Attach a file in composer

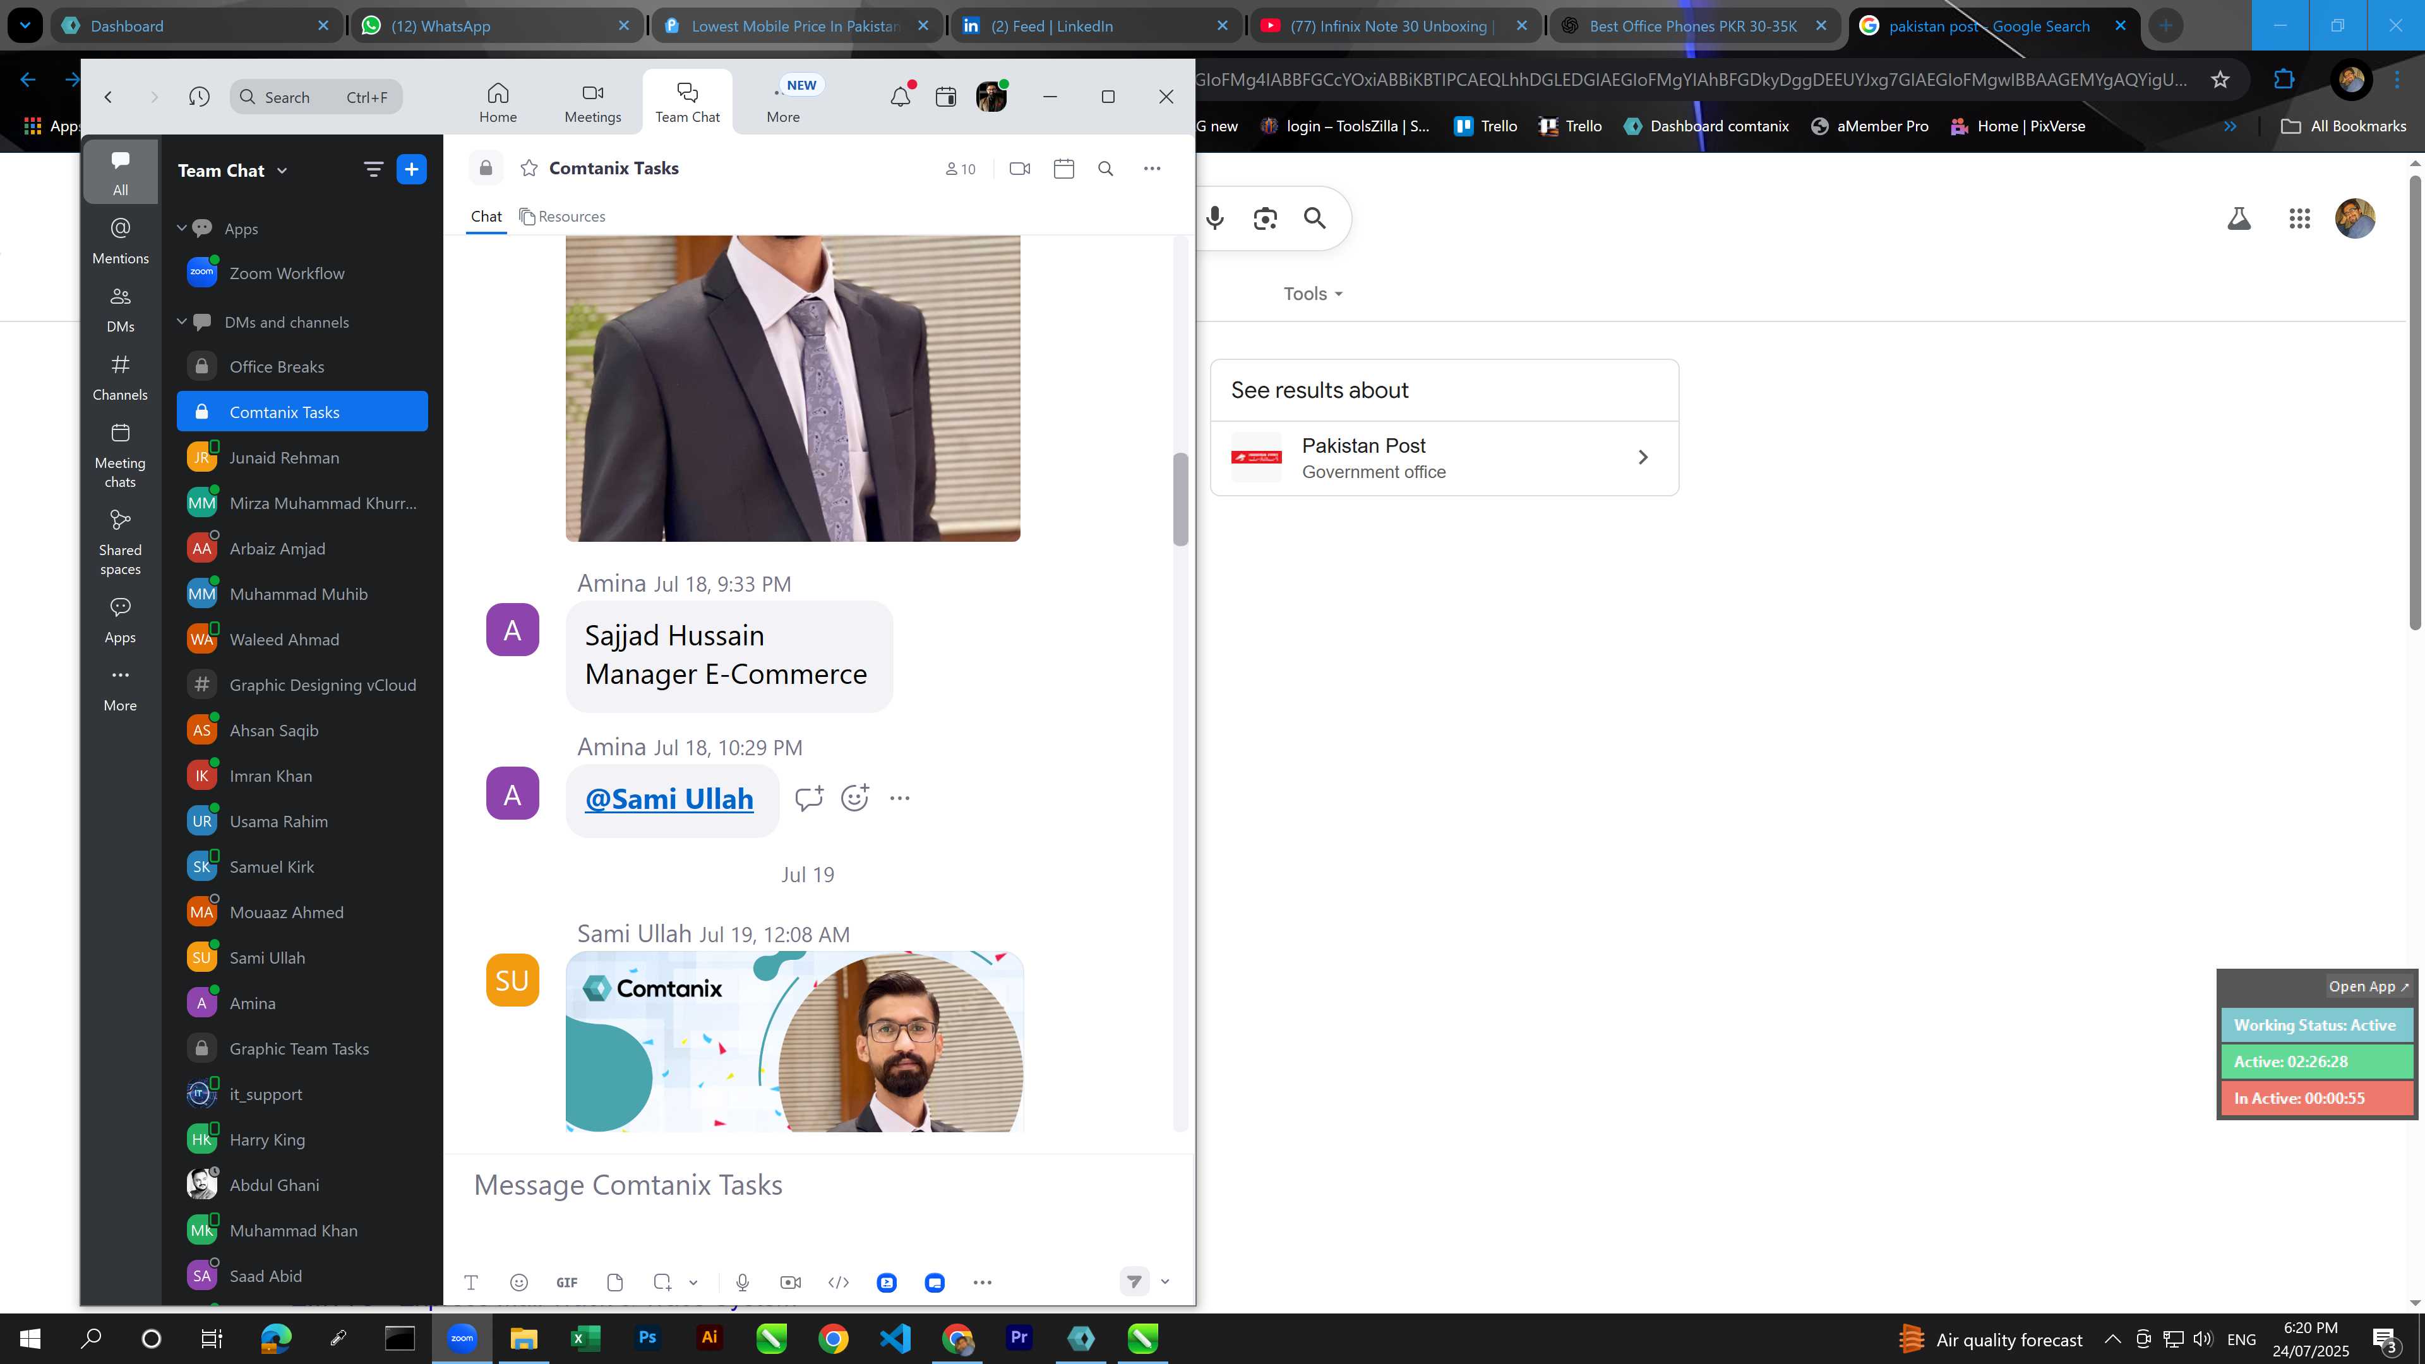point(614,1282)
